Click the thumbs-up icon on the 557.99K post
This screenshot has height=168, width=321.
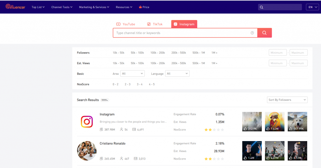[291, 129]
